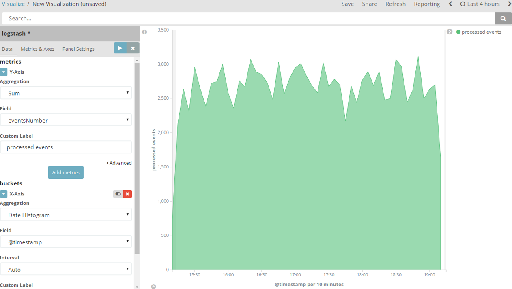Open the @timestamp field dropdown
Screen dimensions: 512x289
point(66,242)
